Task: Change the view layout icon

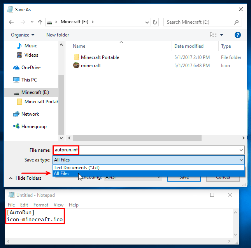Action: click(x=213, y=35)
